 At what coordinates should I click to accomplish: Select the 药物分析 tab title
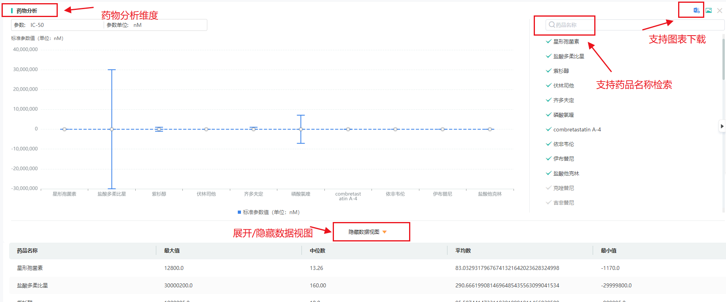pyautogui.click(x=27, y=11)
